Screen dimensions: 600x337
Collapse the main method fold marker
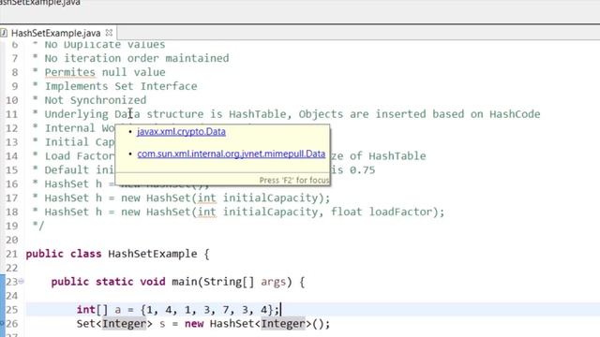coord(22,282)
